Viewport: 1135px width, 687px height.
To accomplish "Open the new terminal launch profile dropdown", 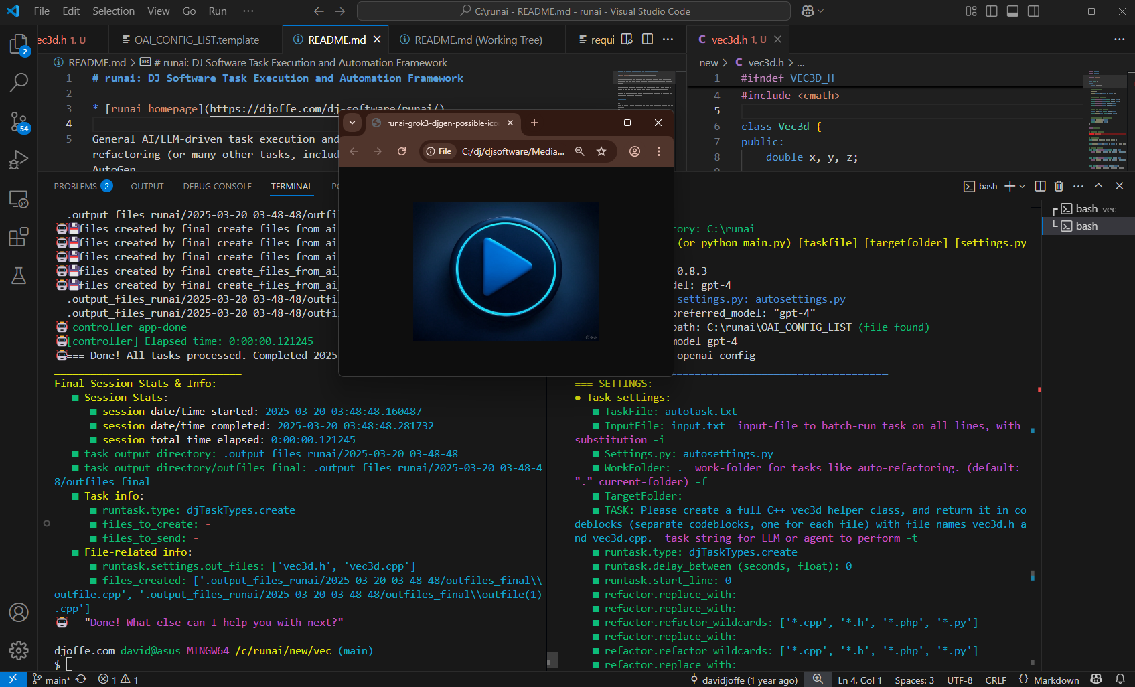I will click(x=1023, y=186).
